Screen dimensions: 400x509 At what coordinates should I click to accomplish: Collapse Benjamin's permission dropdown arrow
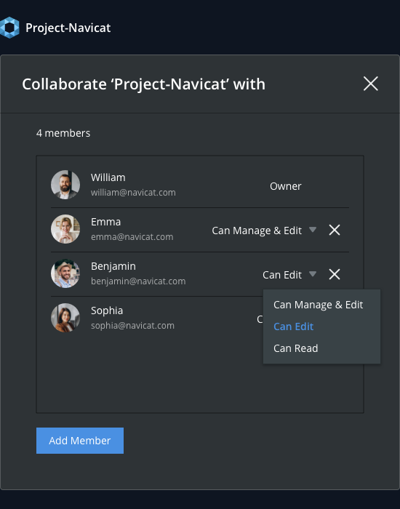point(313,274)
